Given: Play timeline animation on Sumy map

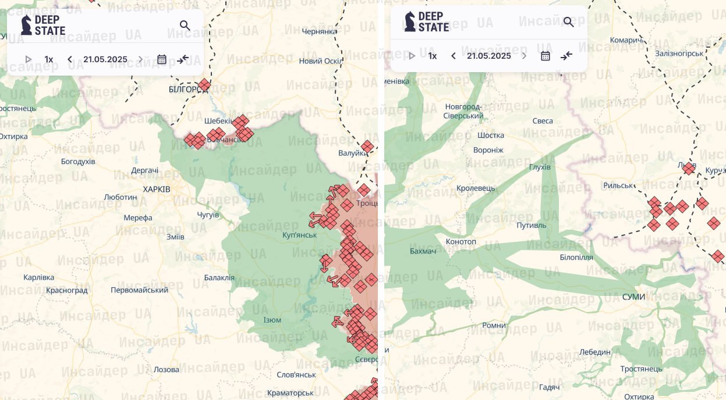Looking at the screenshot, I should (x=412, y=56).
